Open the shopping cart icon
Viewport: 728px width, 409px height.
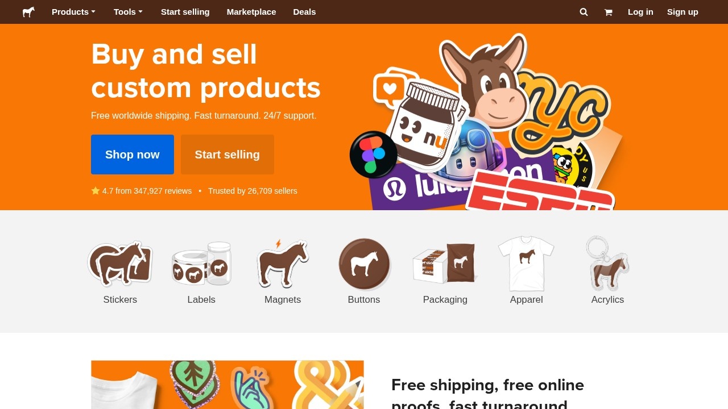[x=608, y=12]
